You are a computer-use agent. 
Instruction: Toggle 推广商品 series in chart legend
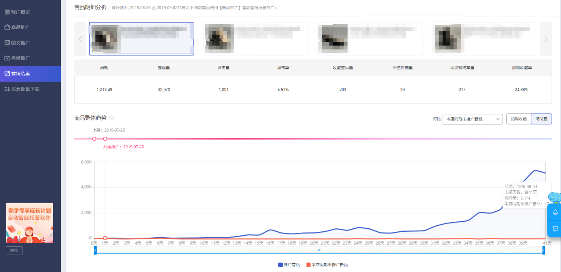(x=289, y=264)
